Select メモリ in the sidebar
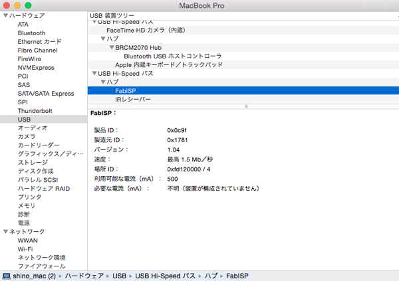This screenshot has width=399, height=281. point(27,206)
